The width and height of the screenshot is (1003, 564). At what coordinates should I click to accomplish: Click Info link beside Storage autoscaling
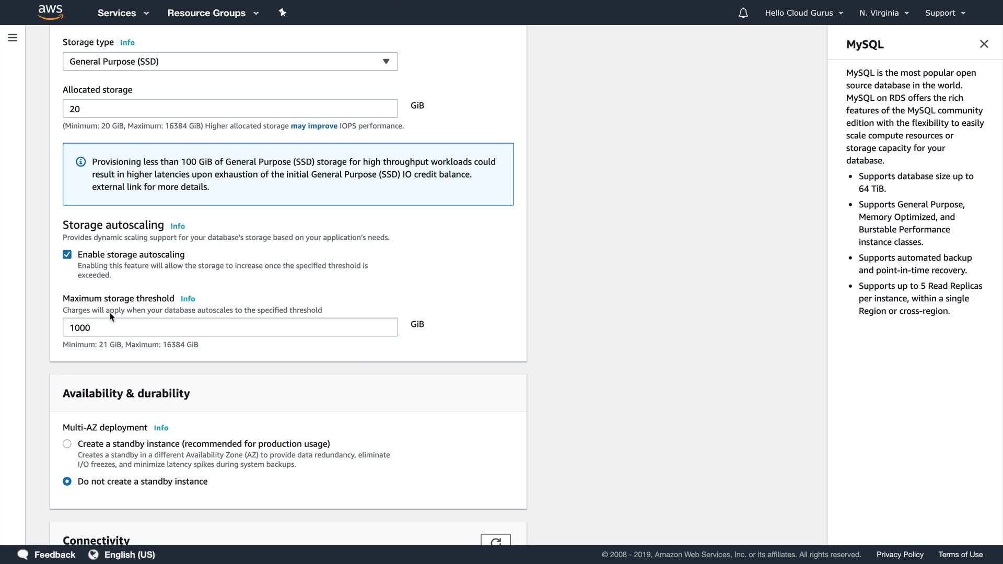coord(178,226)
